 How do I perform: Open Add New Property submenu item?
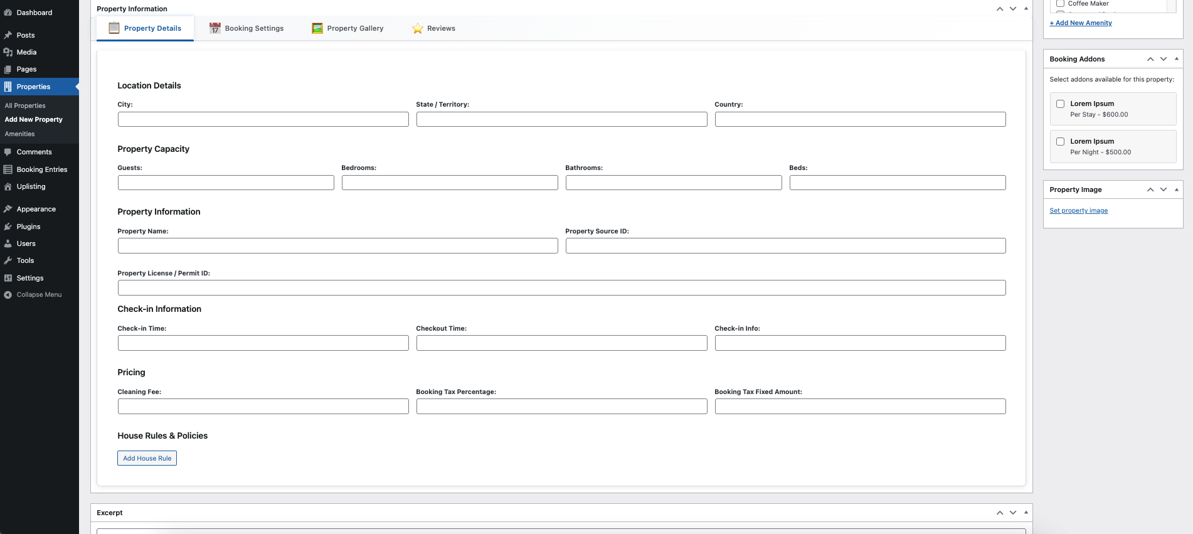tap(34, 120)
